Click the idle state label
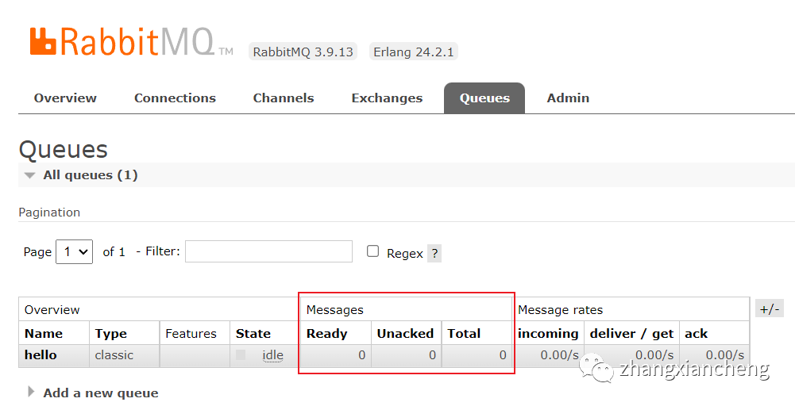The image size is (795, 406). (x=272, y=355)
